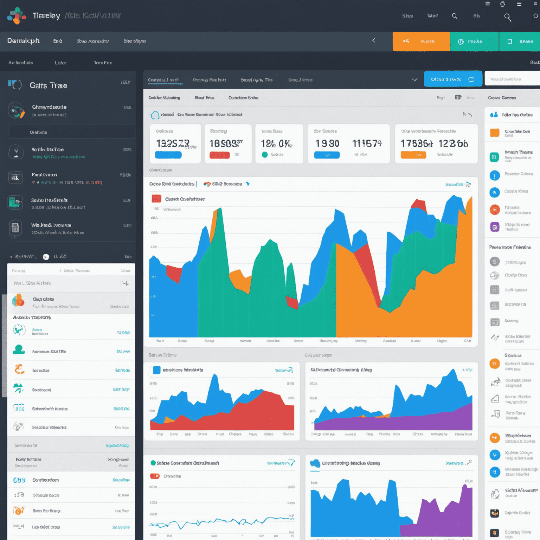Toggle the green dot under 1% 0% card
Image resolution: width=540 pixels, height=540 pixels.
coord(265,155)
